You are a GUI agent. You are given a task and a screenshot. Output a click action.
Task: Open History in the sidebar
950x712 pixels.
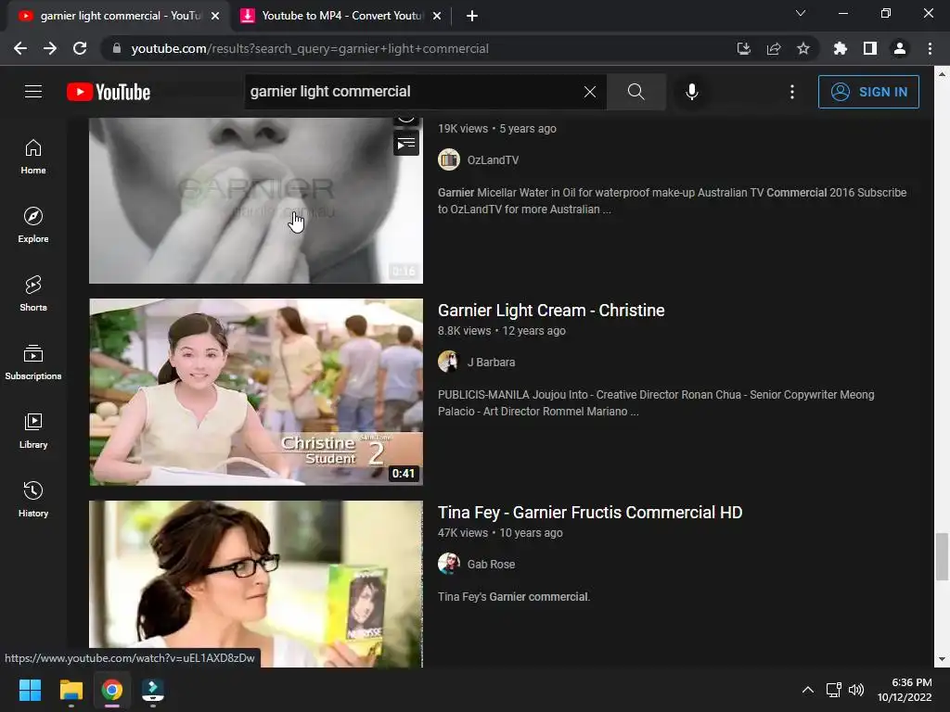[x=33, y=499]
